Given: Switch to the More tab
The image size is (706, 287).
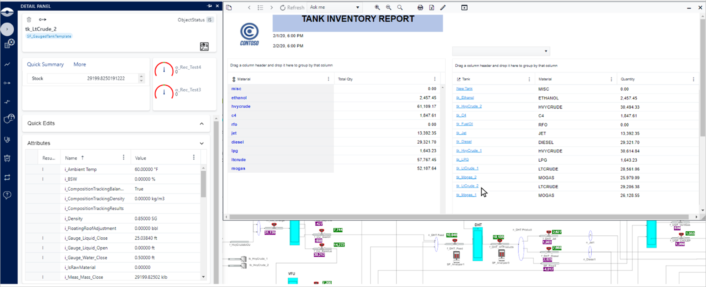Looking at the screenshot, I should [79, 64].
